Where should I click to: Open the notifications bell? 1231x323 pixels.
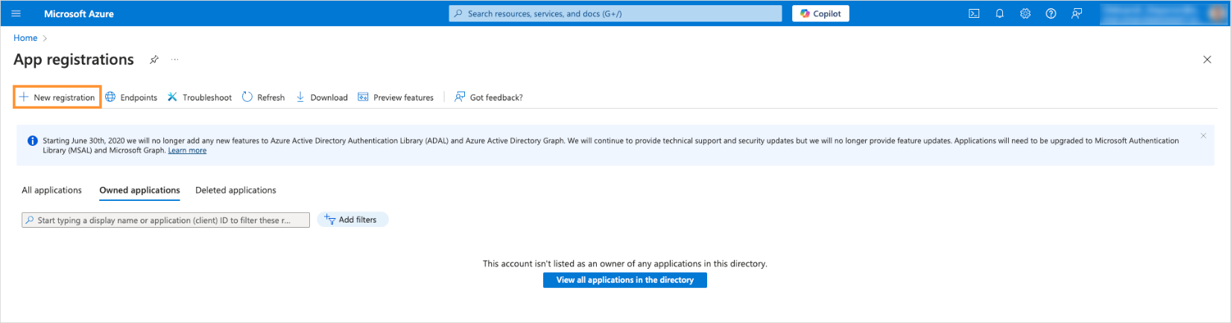pyautogui.click(x=999, y=13)
